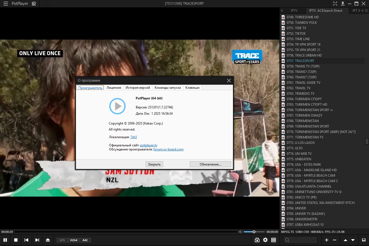
Task: Click the playback seek bar
Action: click(126, 232)
